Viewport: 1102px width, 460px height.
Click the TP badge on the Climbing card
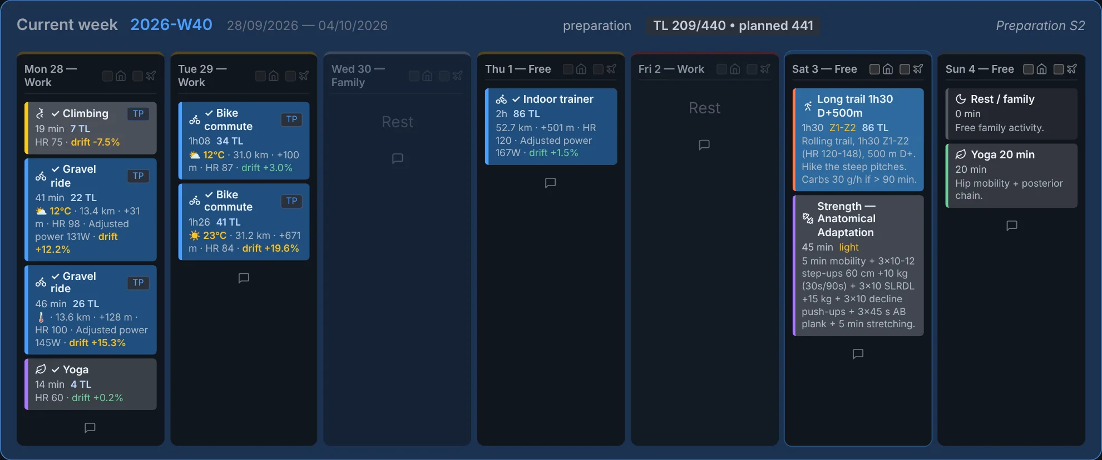point(139,114)
